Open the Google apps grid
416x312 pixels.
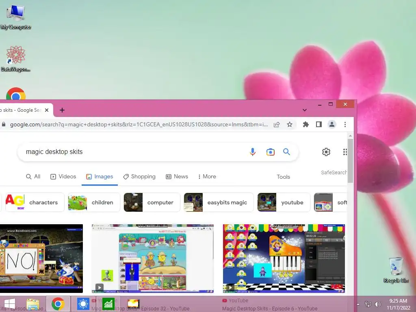[x=344, y=152]
